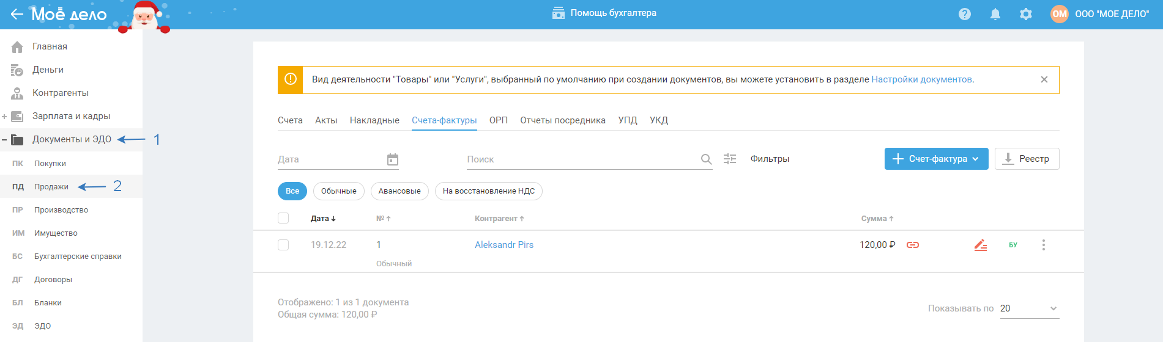
Task: Click the Реестр download button
Action: pos(1027,159)
